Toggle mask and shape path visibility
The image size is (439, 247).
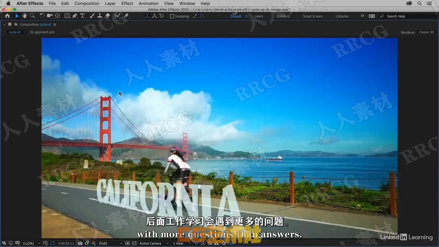[x=52, y=243]
